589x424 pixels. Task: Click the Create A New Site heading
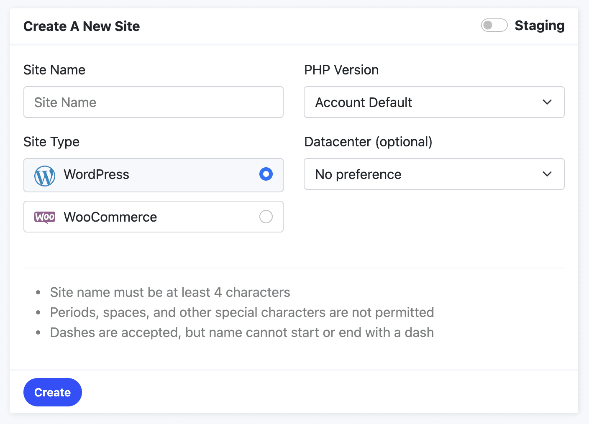[x=82, y=26]
